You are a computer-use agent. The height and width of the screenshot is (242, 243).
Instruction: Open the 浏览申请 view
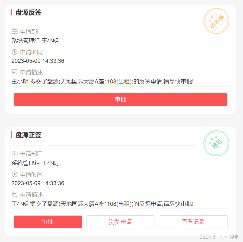click(120, 222)
